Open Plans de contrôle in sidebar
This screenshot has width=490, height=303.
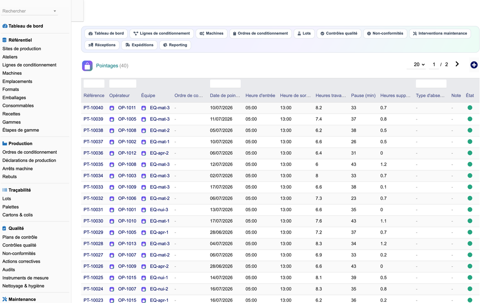coord(20,237)
